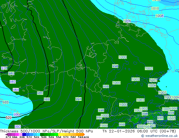Click the bright yellow legend swatch above 558

click(x=60, y=134)
